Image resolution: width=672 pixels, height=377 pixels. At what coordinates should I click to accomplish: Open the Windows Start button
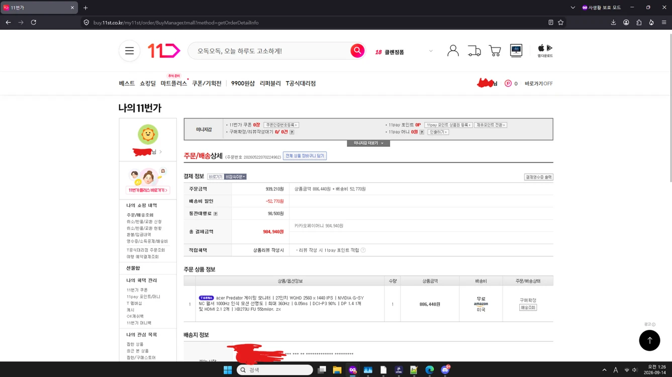228,370
